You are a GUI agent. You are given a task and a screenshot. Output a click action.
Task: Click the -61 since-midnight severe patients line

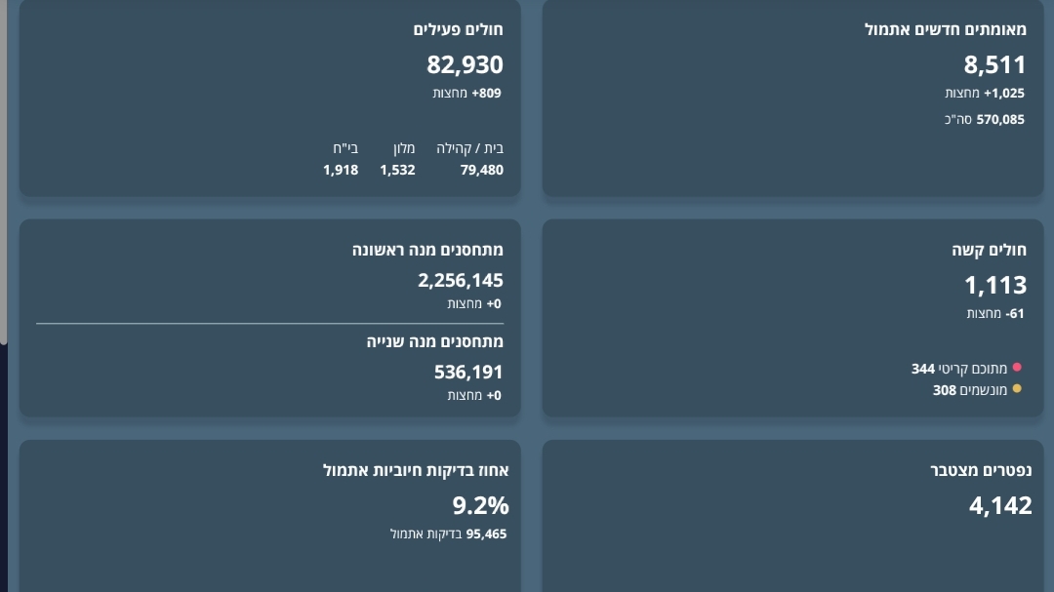[x=995, y=314]
